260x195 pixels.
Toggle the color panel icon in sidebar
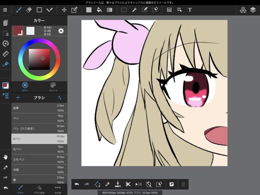tap(6, 86)
